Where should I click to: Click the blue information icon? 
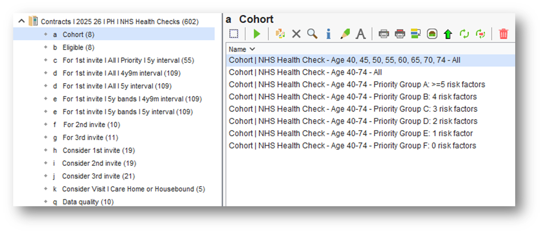coord(328,34)
